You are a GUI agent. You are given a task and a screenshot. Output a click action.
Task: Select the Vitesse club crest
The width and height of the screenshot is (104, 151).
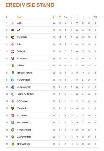13,66
